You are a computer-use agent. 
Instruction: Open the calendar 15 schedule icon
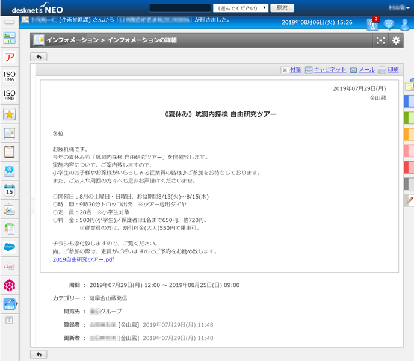point(10,191)
